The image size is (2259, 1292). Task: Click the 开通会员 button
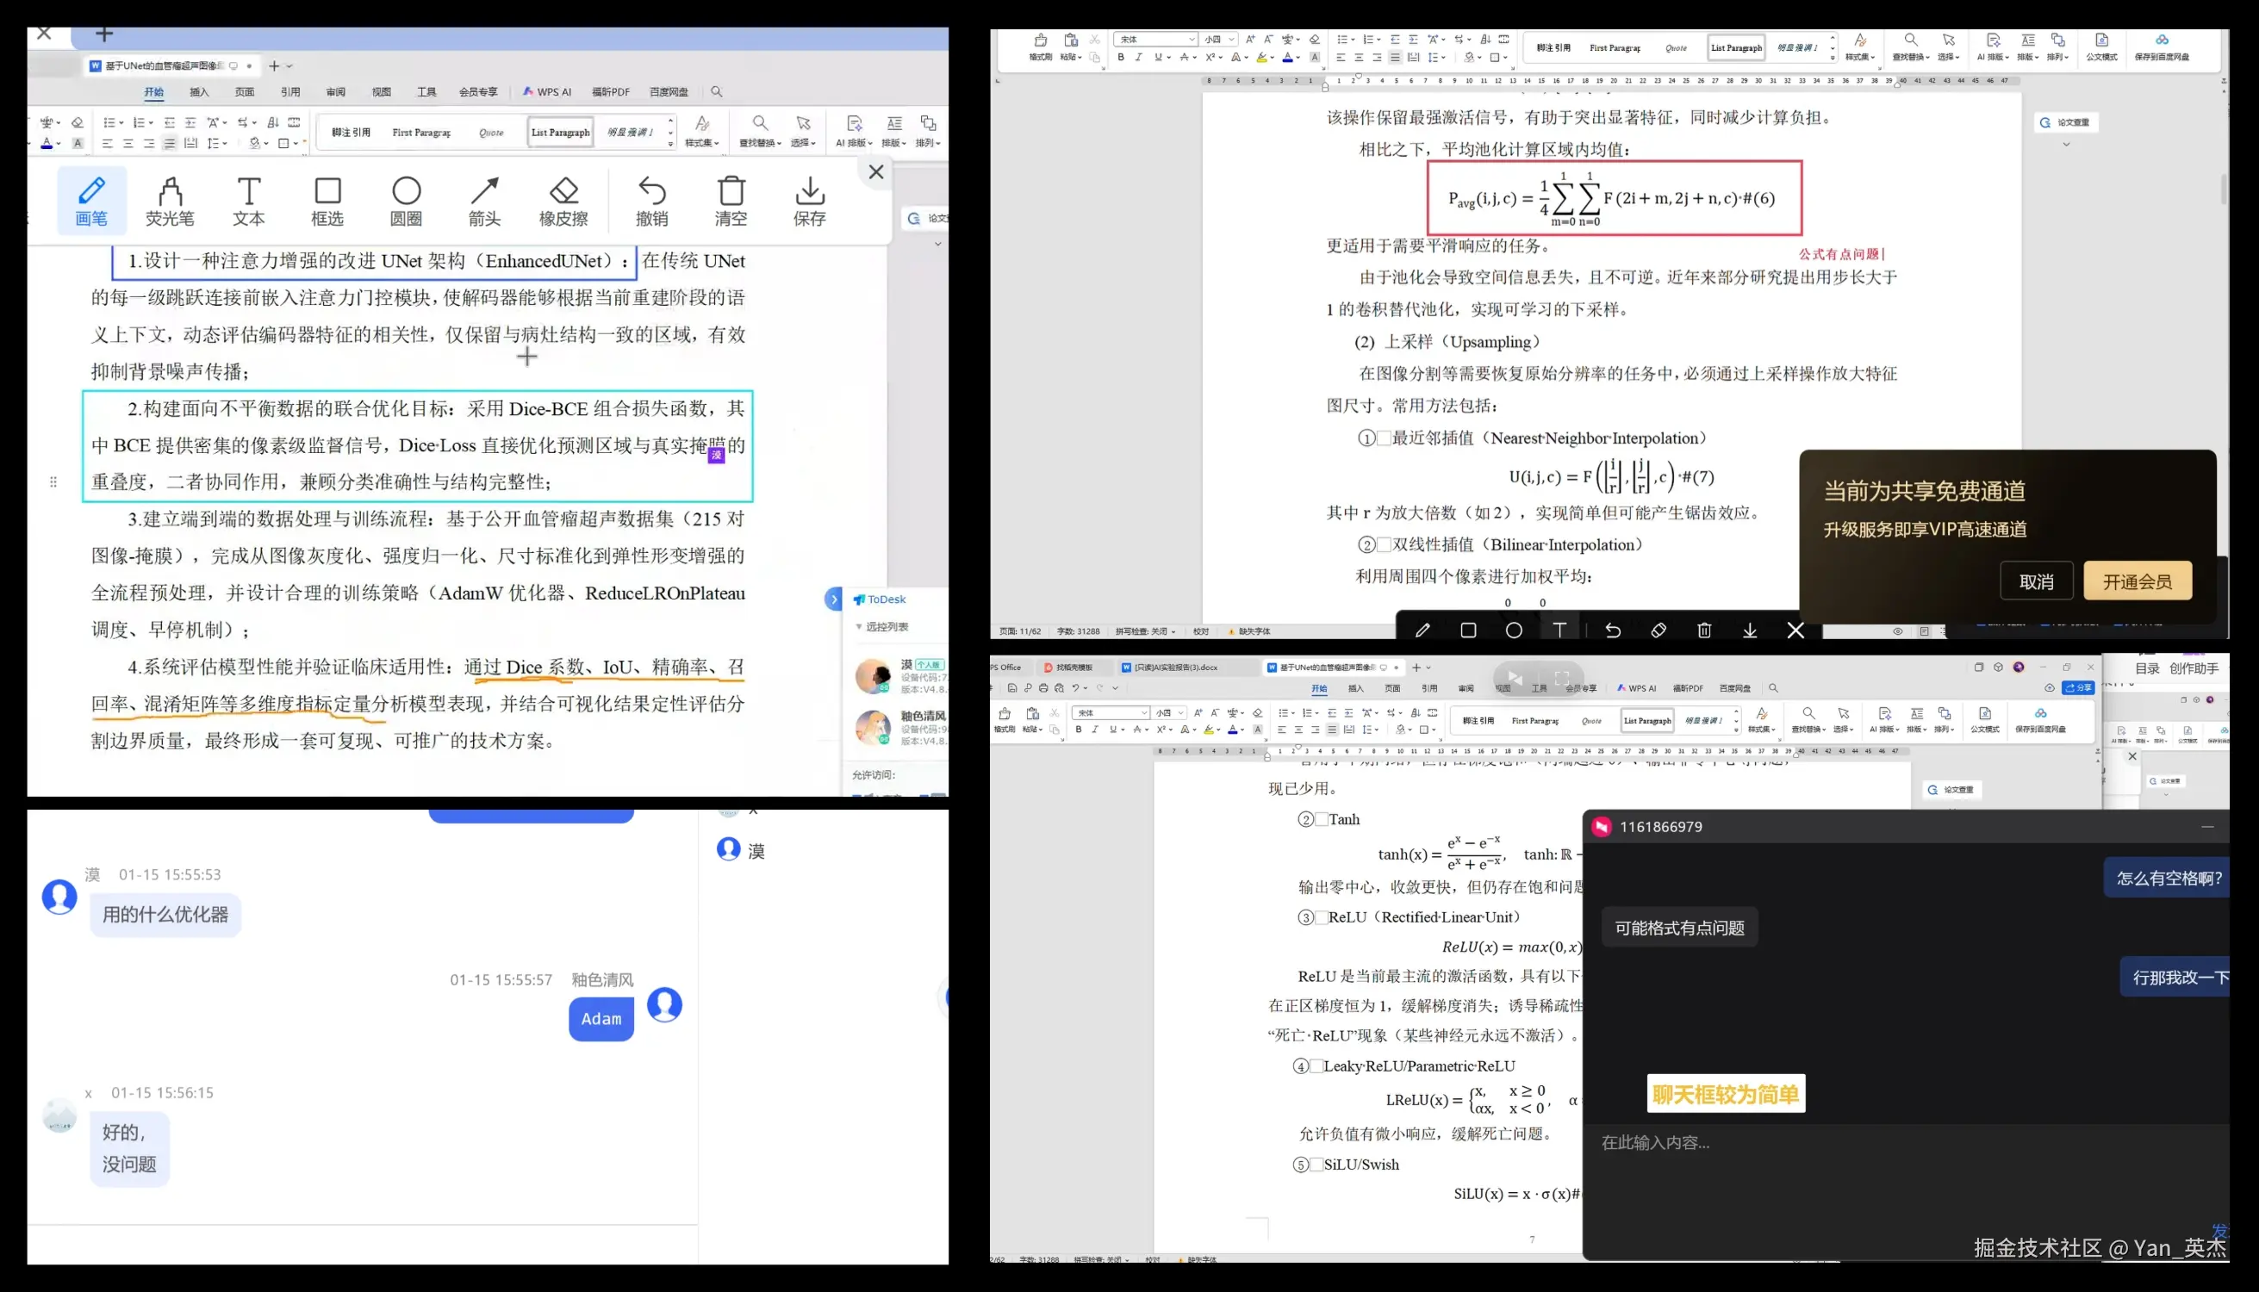pyautogui.click(x=2137, y=581)
